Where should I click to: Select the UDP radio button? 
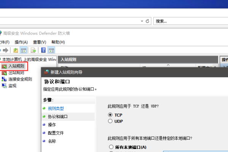111,121
